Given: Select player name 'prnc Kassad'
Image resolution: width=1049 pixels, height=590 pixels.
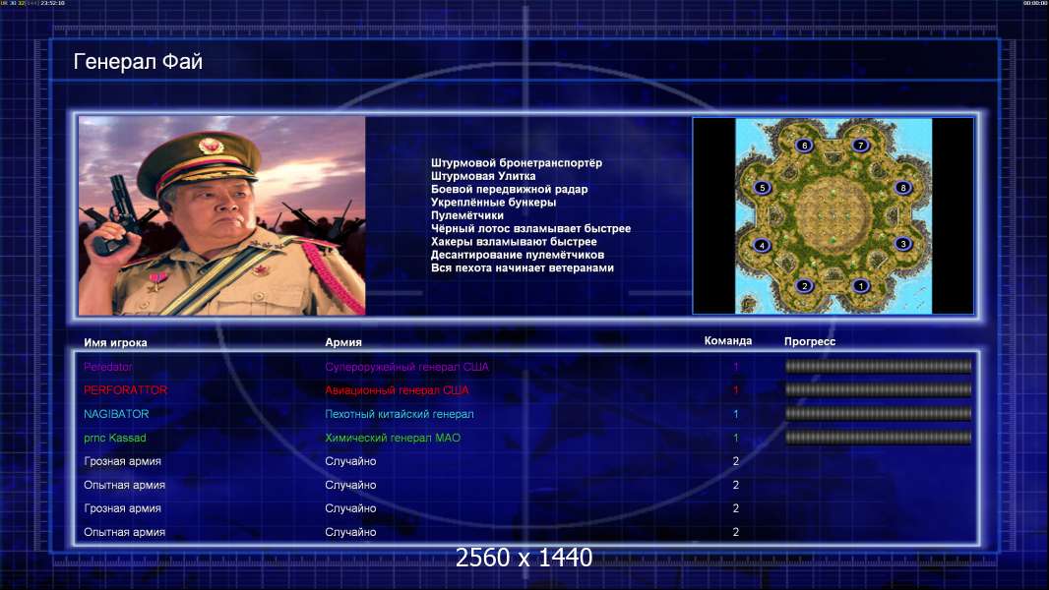Looking at the screenshot, I should coord(114,439).
